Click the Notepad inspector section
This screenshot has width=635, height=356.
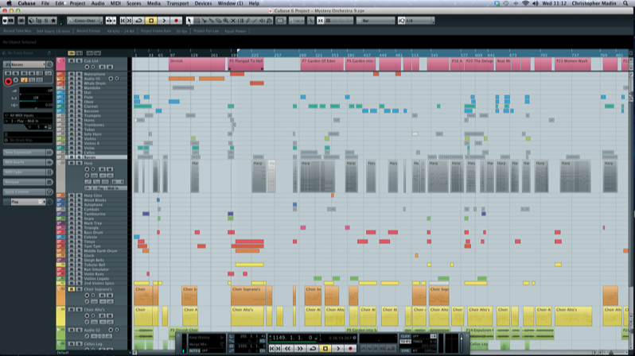25,182
